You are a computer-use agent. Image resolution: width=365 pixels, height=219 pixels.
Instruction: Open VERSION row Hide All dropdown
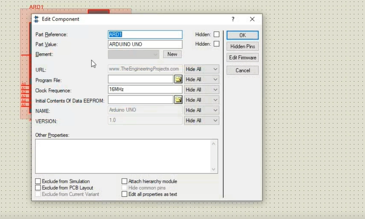tap(202, 121)
